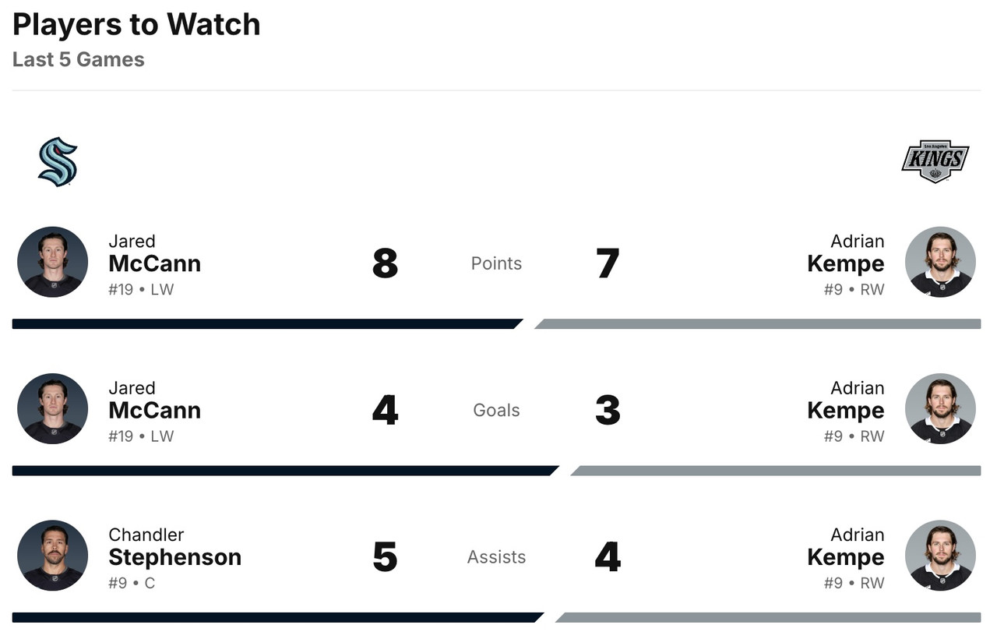Open Jared McCann's headshot in Points row

tap(52, 262)
